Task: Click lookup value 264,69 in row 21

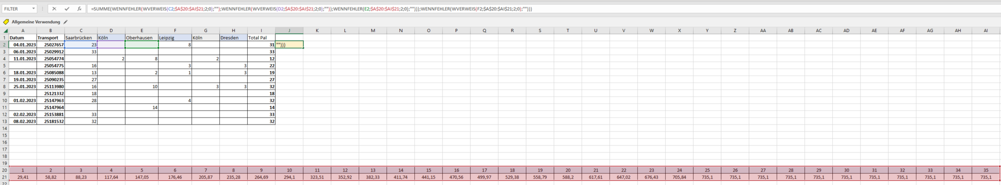Action: click(261, 177)
